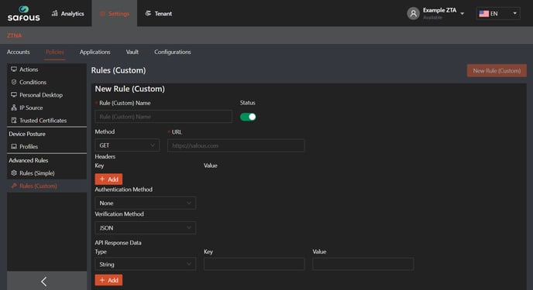Click the Rules (Simple) gear icon

[x=14, y=173]
